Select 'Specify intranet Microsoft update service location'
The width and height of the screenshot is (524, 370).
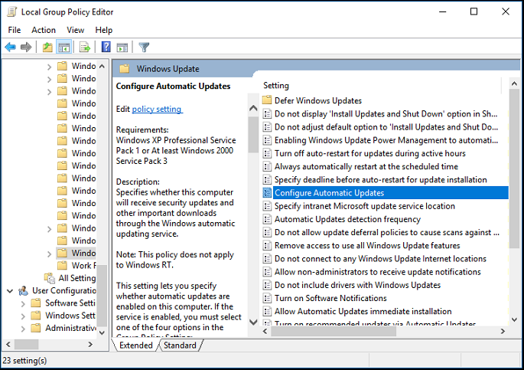364,206
